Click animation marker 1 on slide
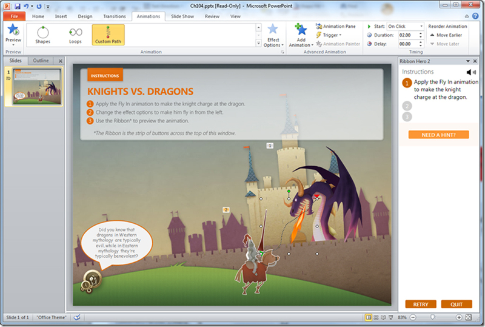485x327 pixels. tap(270, 146)
